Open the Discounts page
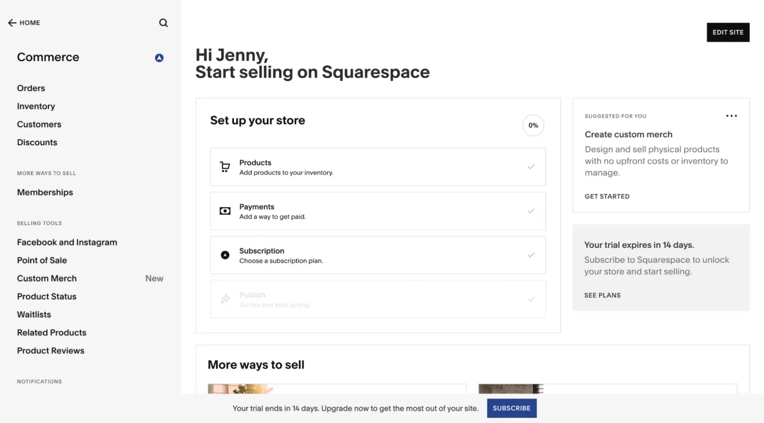Screen dimensions: 764x423 pos(37,142)
